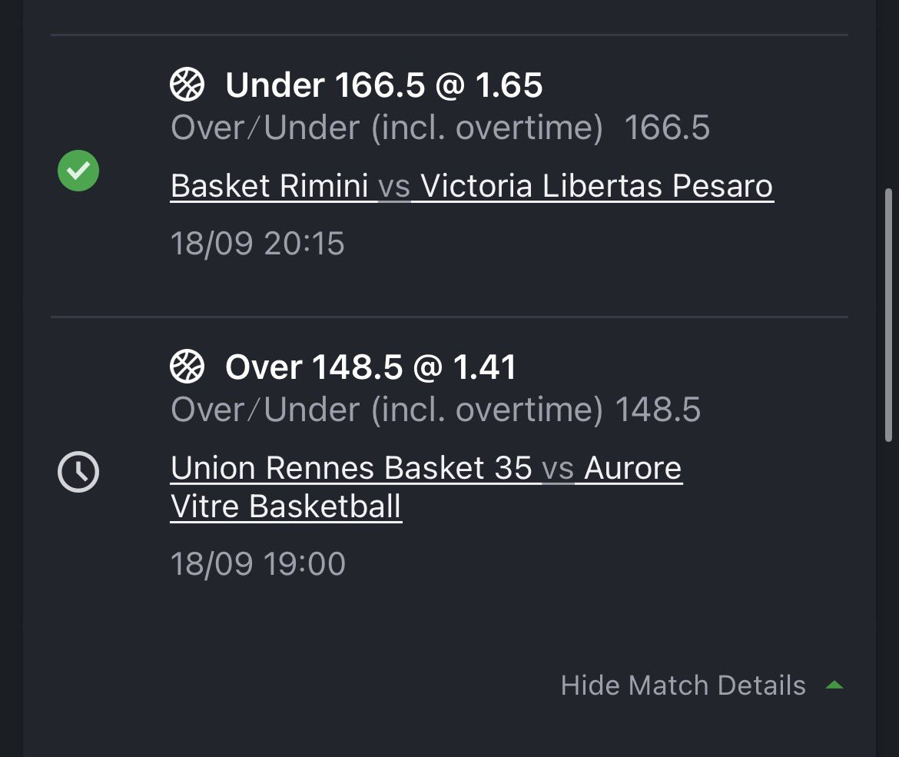Open Basket Rimini vs Victoria Libertas Pesaro match

472,187
